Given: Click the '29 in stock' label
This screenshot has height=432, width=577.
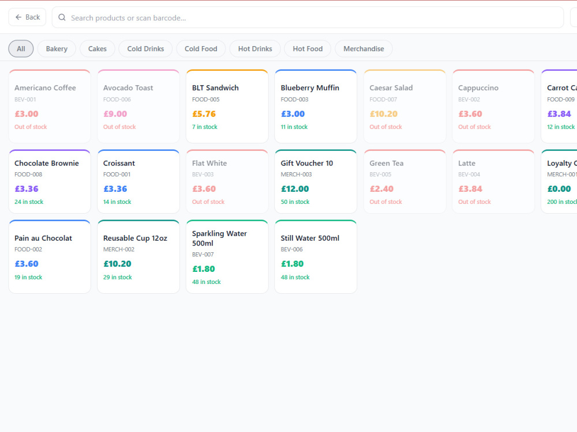Looking at the screenshot, I should point(117,277).
